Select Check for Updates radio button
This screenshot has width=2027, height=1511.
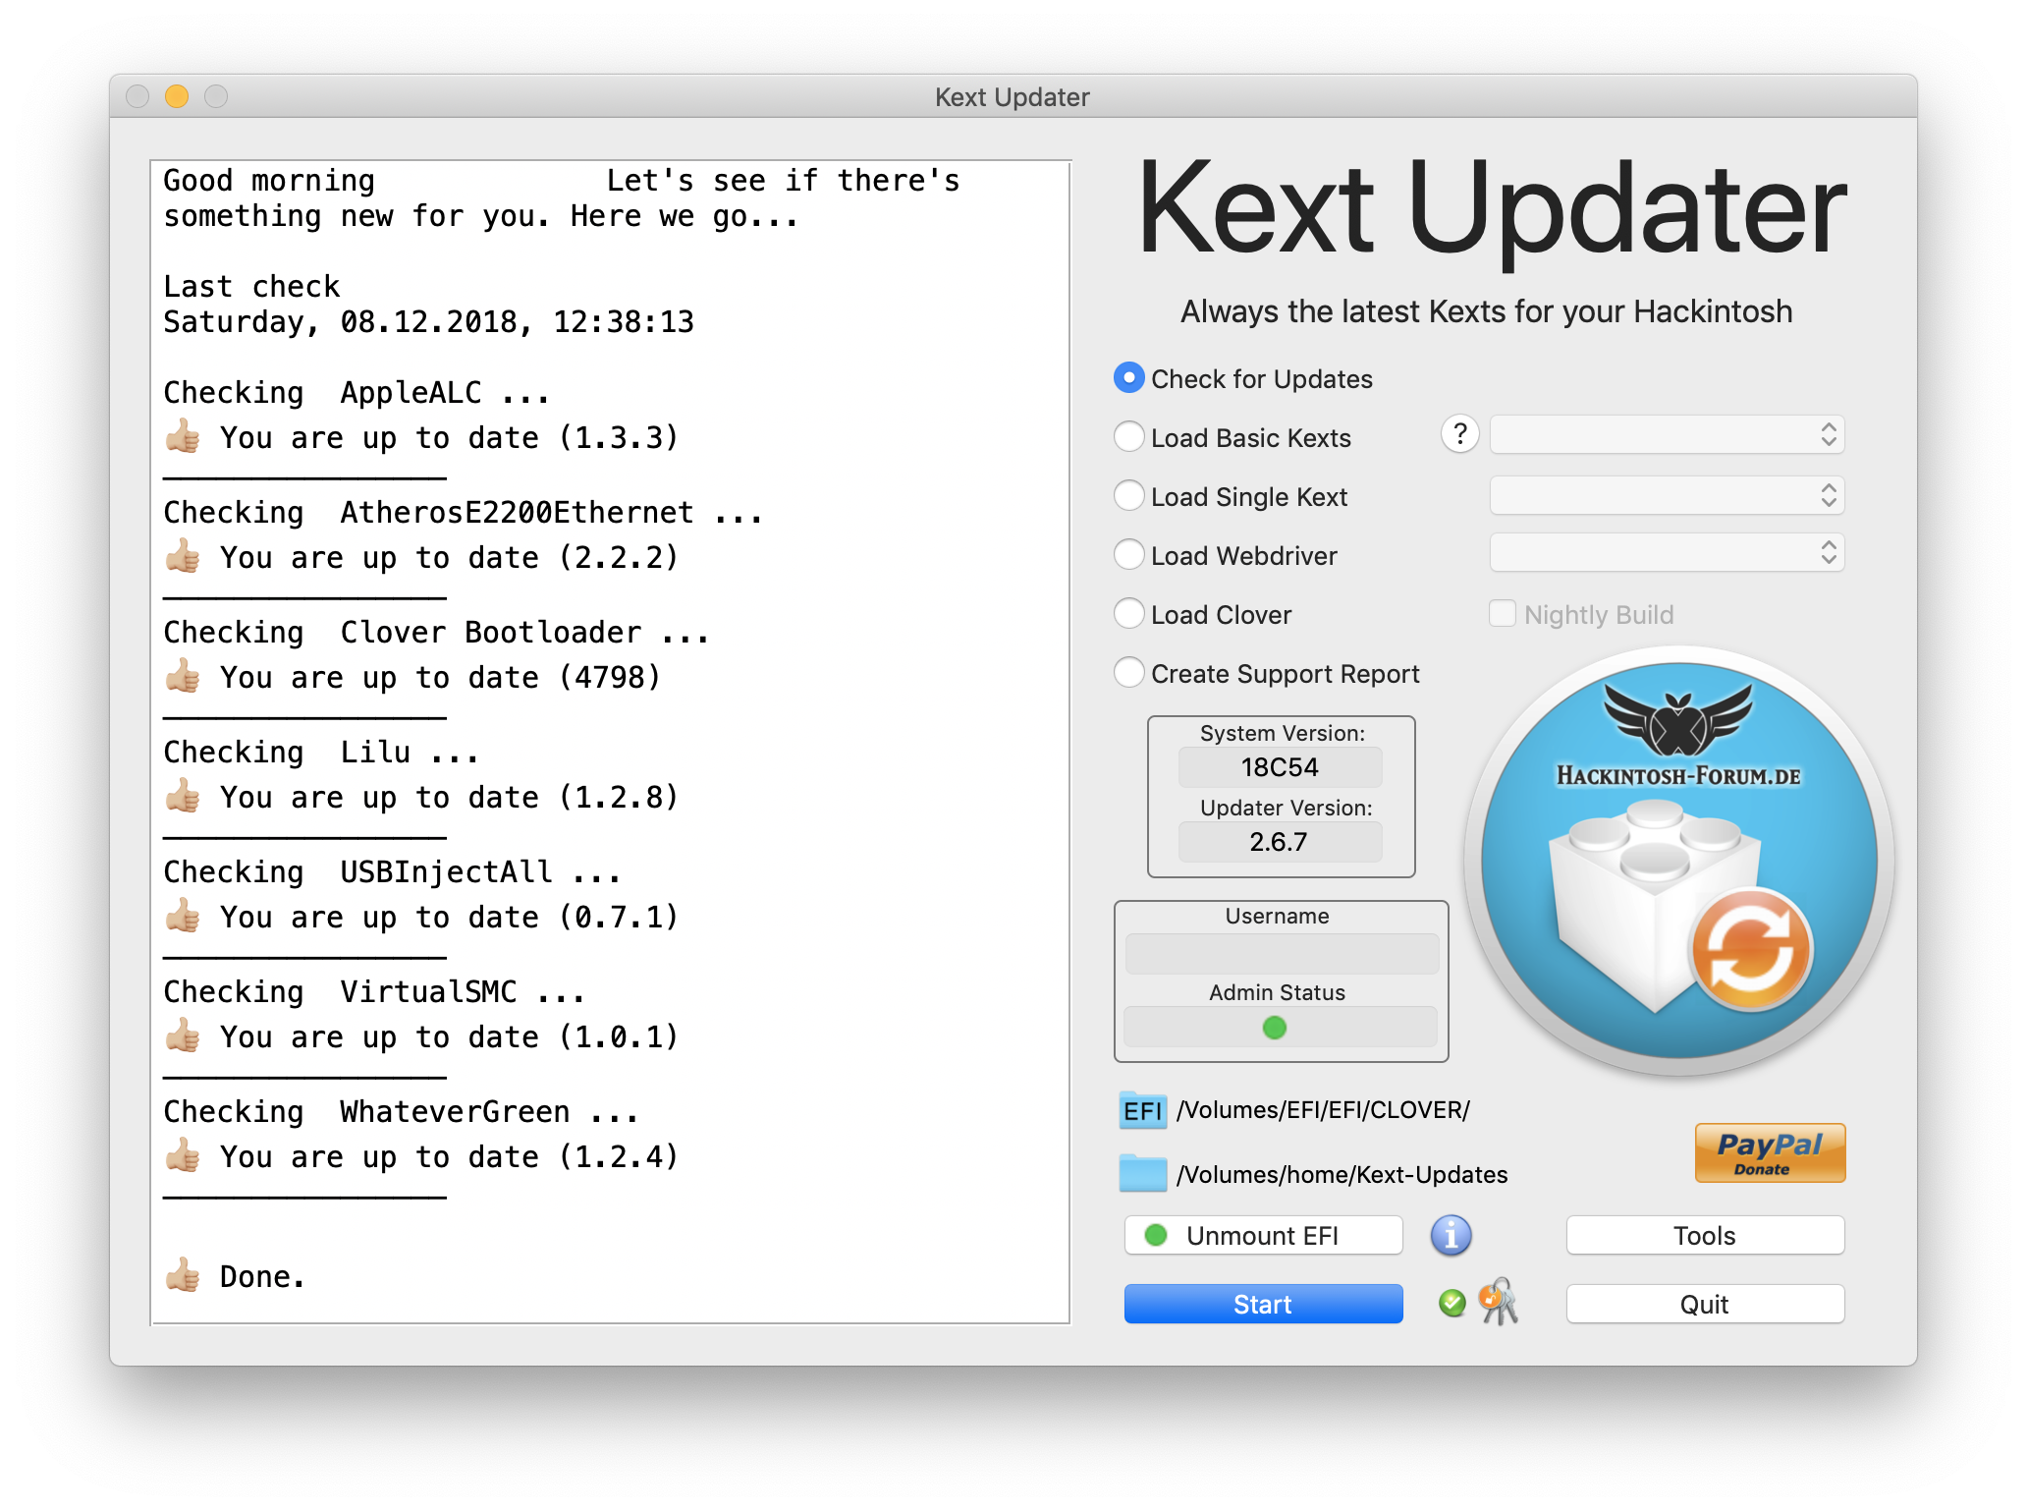[1129, 378]
